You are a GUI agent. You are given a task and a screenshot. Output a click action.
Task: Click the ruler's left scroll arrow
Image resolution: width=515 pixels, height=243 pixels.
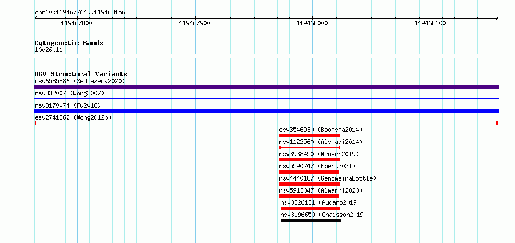36,18
